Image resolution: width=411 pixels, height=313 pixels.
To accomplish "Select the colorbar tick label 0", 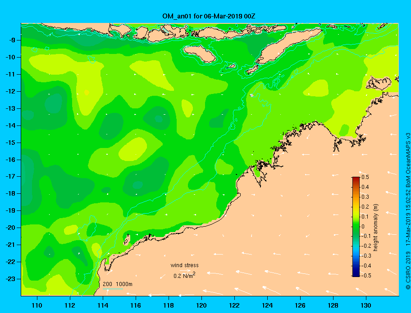I will point(363,227).
